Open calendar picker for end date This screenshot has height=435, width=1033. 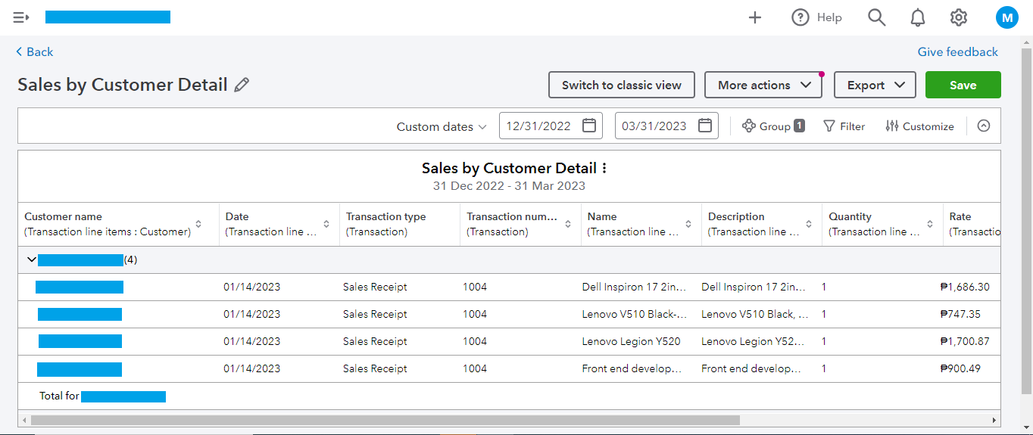click(705, 126)
